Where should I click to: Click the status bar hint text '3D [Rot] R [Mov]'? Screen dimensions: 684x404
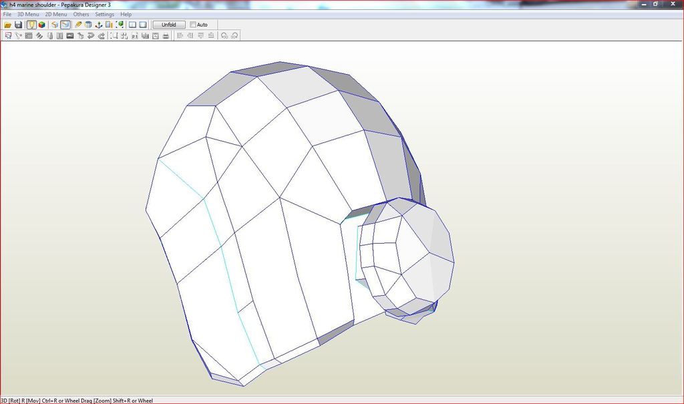20,401
